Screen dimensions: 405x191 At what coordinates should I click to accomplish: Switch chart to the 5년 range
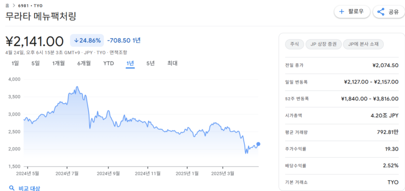150,63
